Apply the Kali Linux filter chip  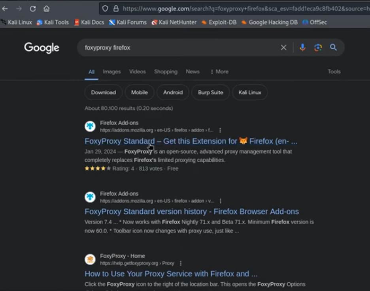tap(250, 92)
